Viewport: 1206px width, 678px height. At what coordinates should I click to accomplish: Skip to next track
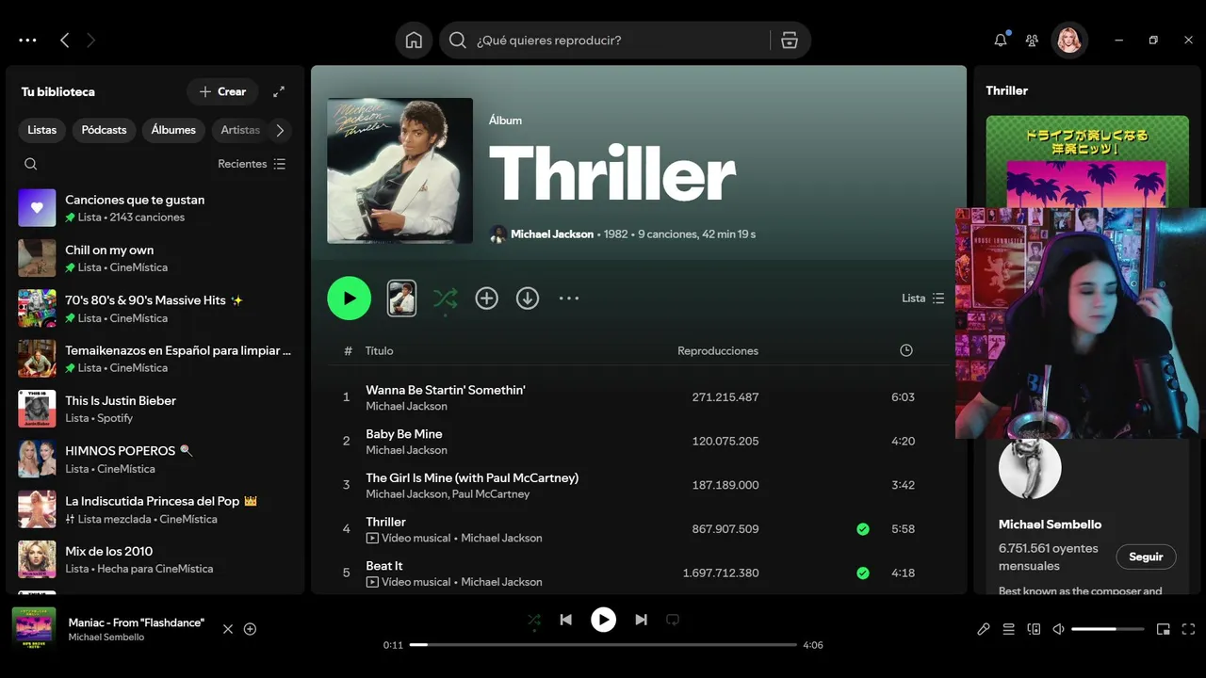(641, 620)
